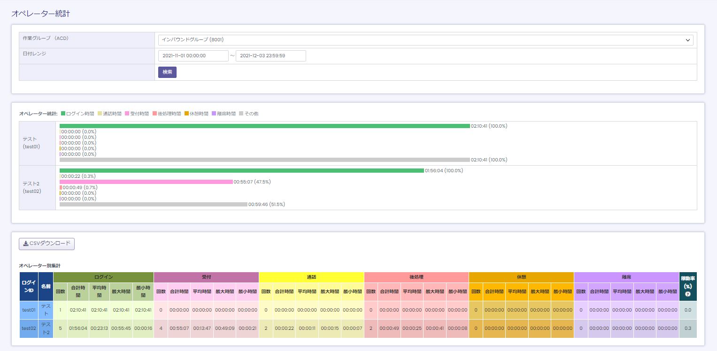Click the ログインID column header
Image resolution: width=717 pixels, height=351 pixels.
(29, 286)
